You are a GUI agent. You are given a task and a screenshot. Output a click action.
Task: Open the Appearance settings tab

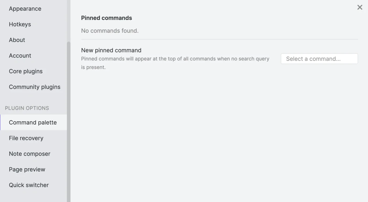click(x=25, y=9)
